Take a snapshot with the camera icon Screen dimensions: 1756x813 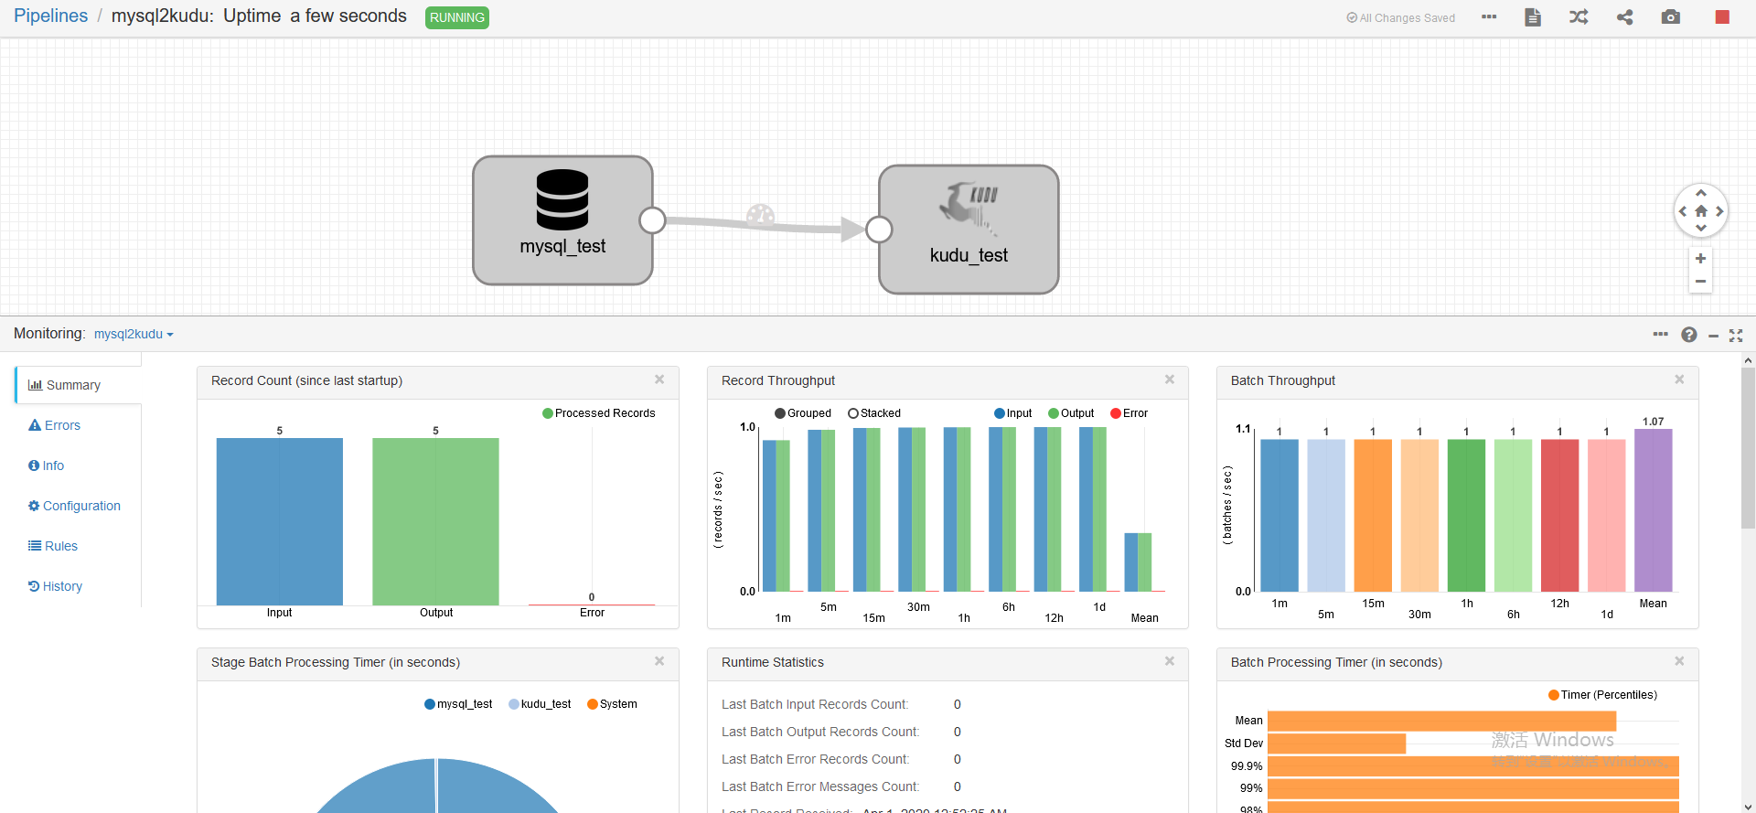click(1671, 17)
